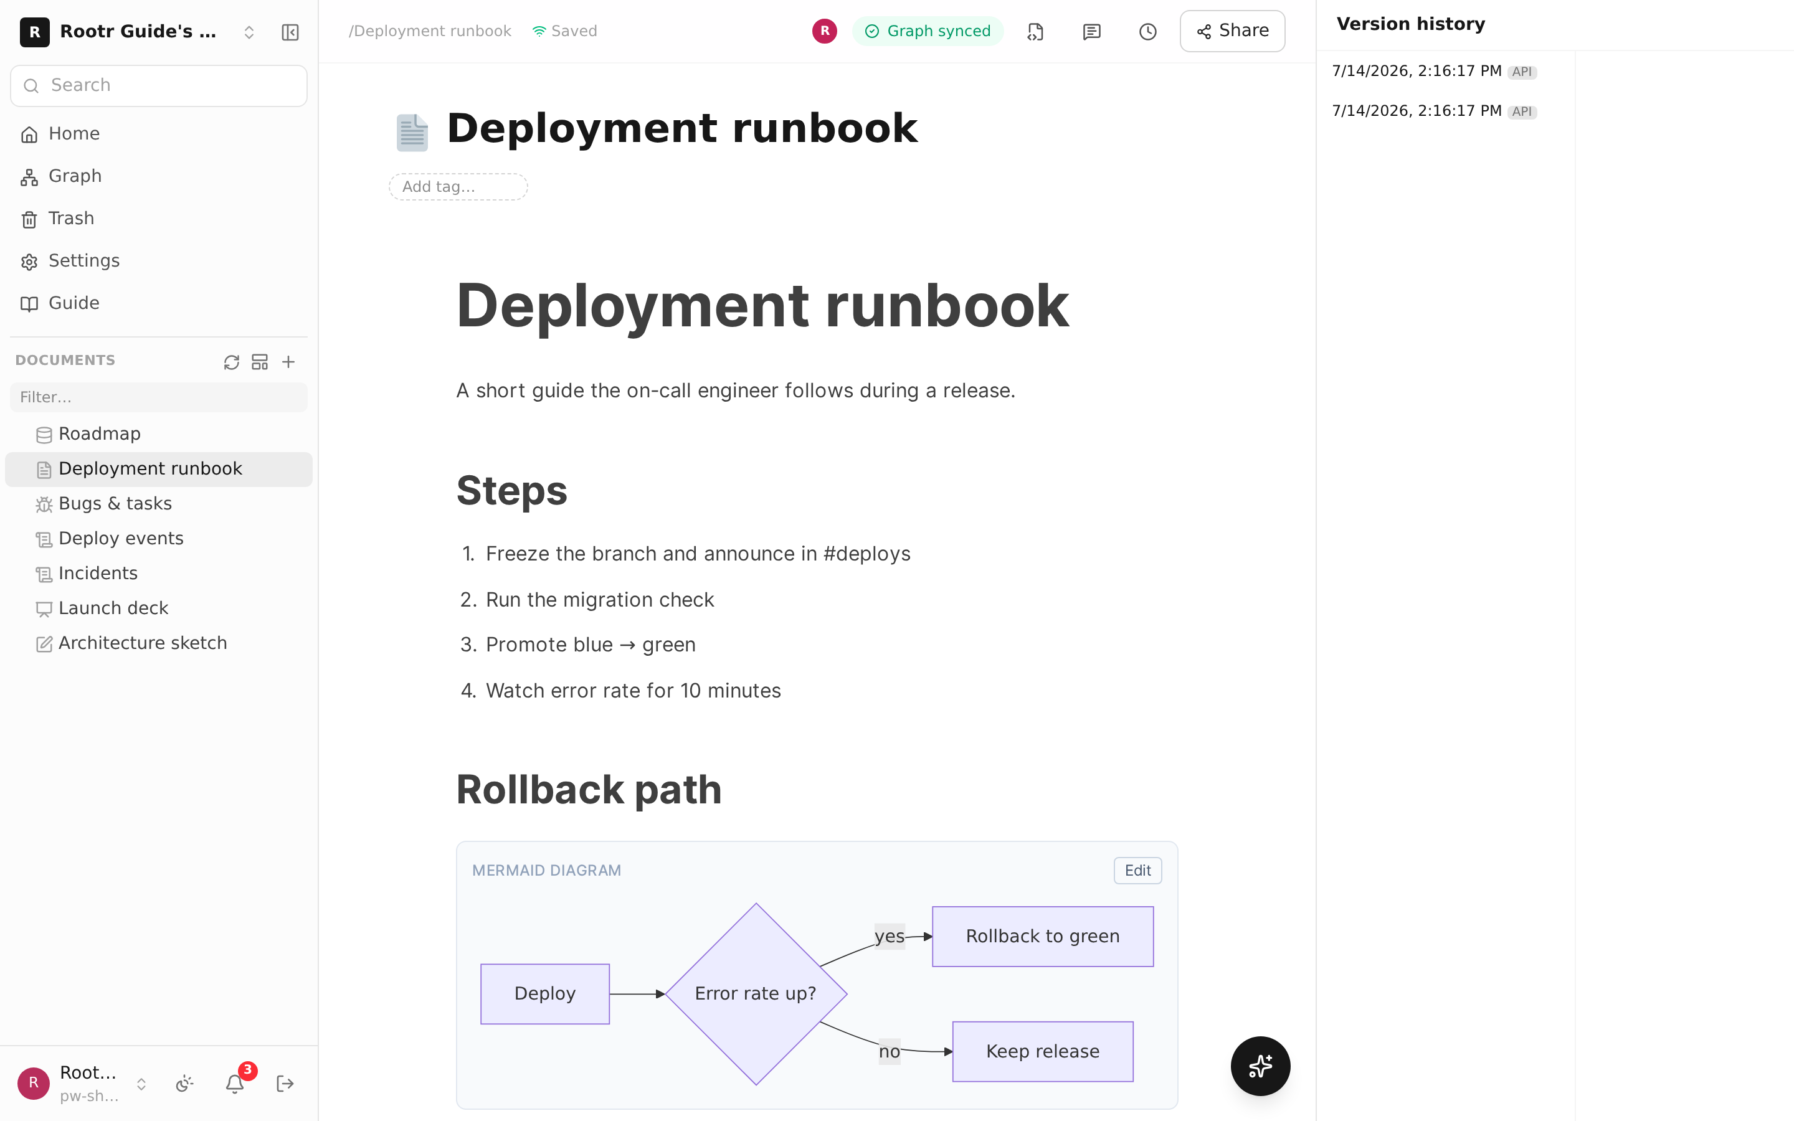1794x1121 pixels.
Task: Toggle the dark mode theme icon
Action: click(184, 1083)
